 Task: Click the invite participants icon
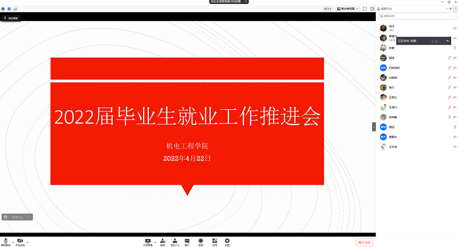click(x=163, y=241)
